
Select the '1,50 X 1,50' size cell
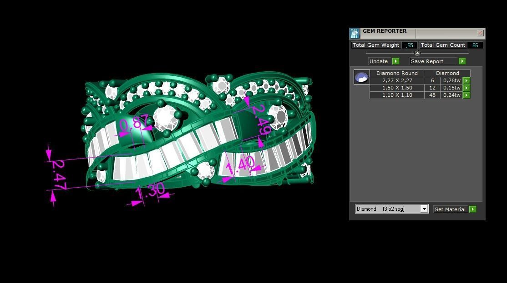point(397,88)
